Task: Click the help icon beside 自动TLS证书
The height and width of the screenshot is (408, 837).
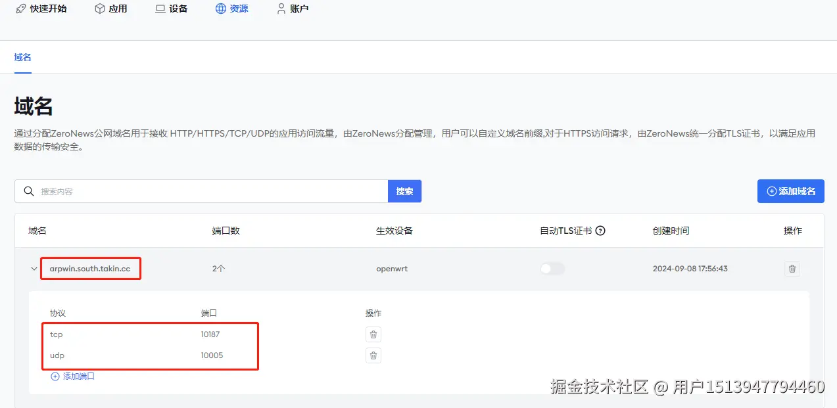Action: pyautogui.click(x=600, y=231)
